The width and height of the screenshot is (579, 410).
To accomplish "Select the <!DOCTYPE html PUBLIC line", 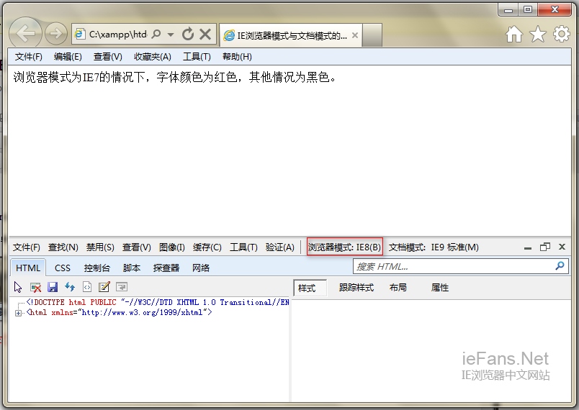I will pyautogui.click(x=158, y=302).
